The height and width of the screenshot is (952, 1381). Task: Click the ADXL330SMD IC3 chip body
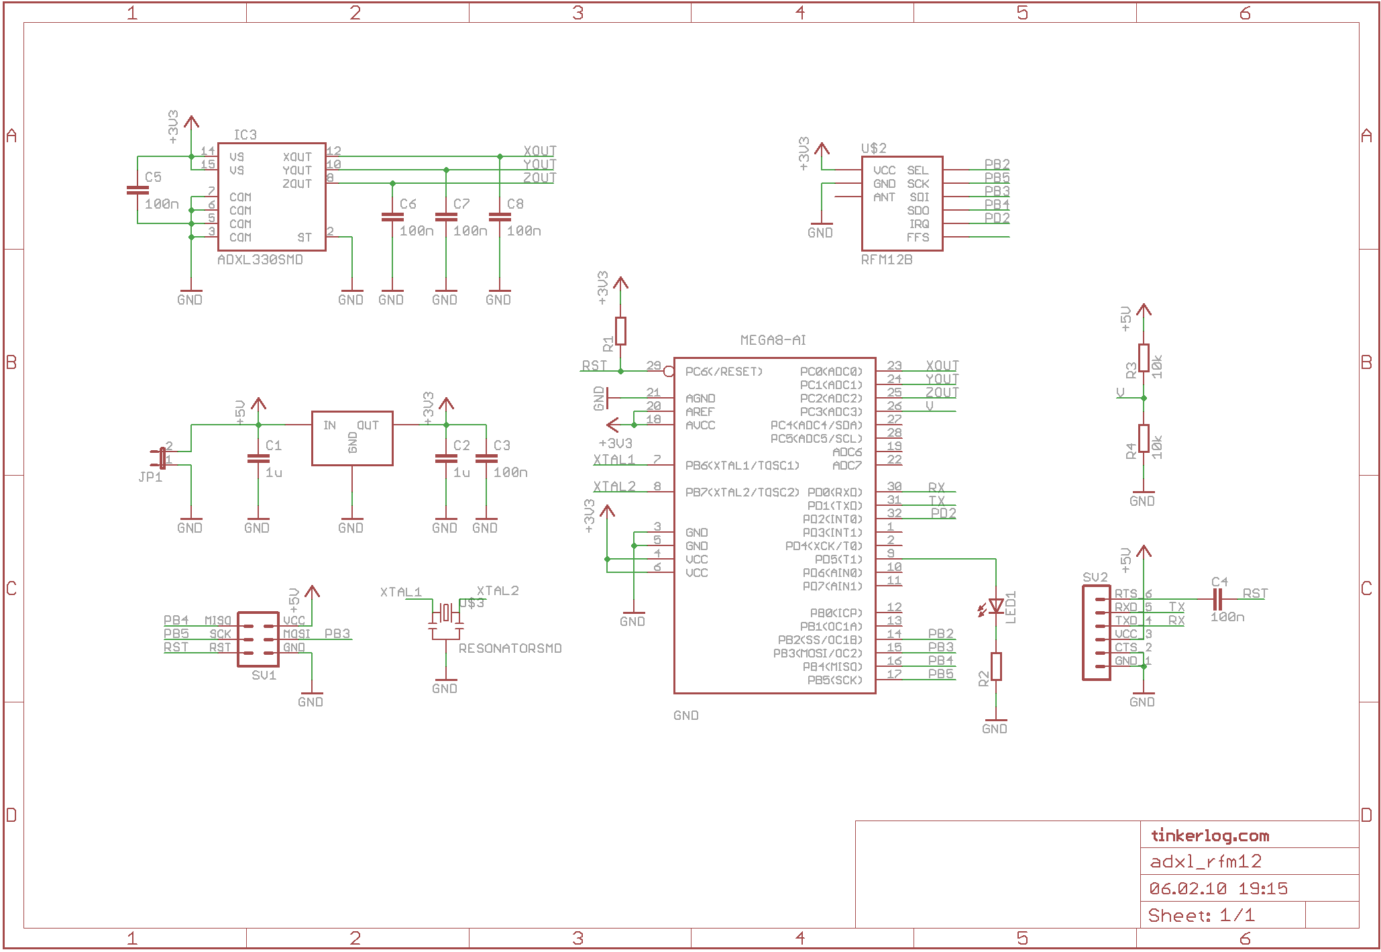[272, 197]
